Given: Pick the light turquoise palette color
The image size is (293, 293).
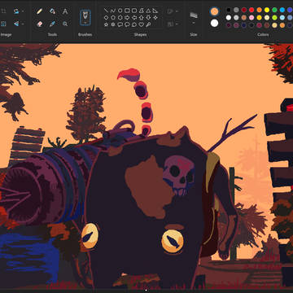Looking at the screenshot, I should (x=282, y=18).
